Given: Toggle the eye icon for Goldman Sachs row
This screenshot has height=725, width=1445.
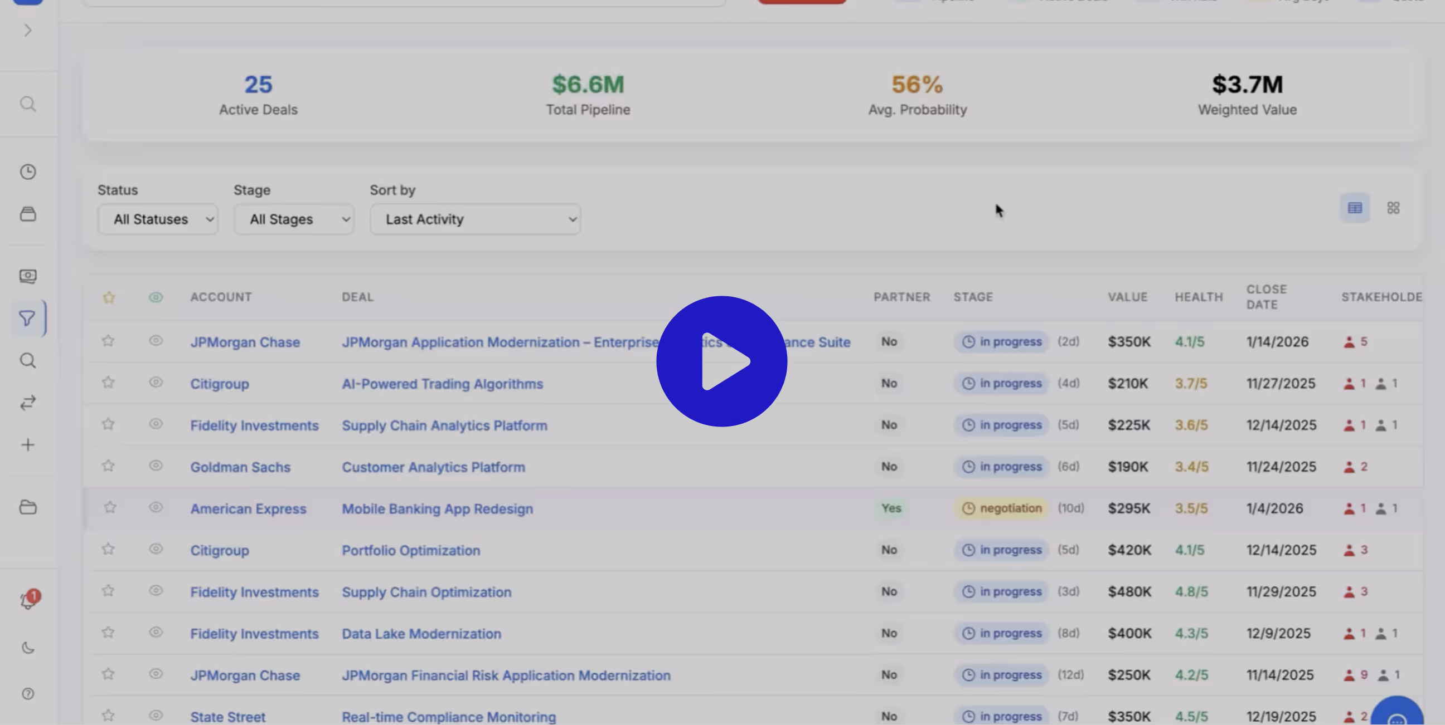Looking at the screenshot, I should [156, 466].
